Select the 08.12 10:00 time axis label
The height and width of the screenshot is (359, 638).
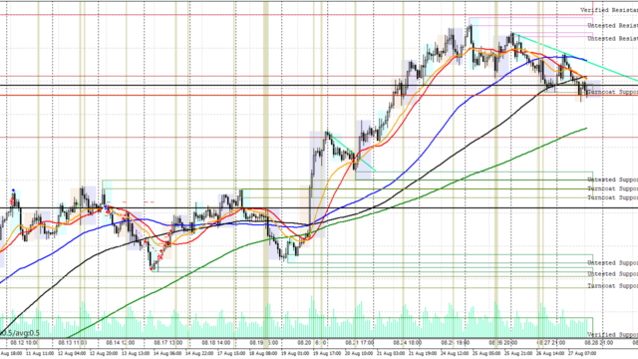(24, 343)
